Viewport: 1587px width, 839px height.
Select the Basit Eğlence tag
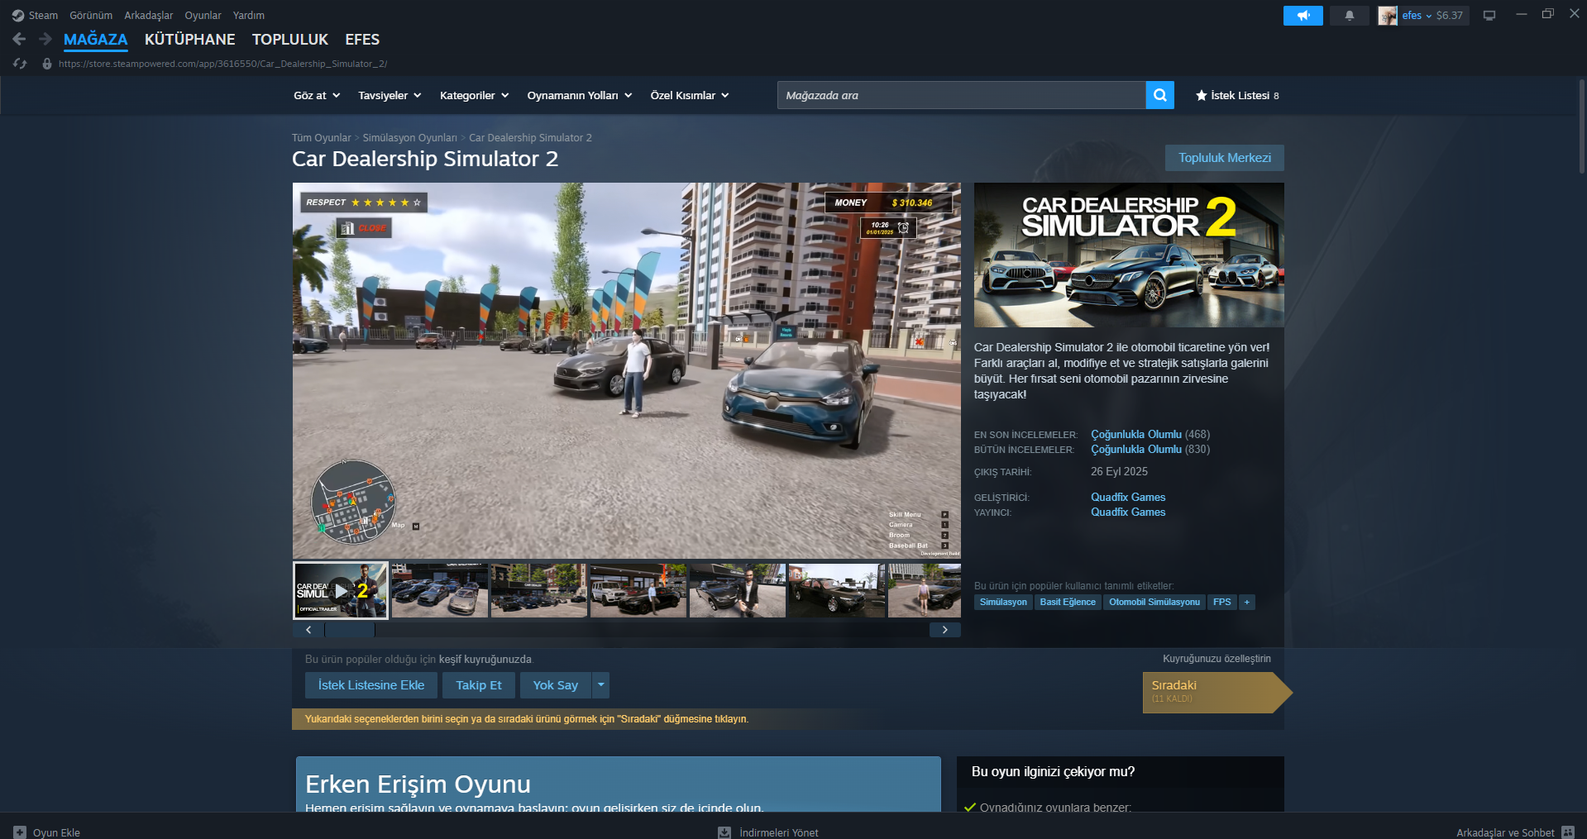[x=1068, y=603]
